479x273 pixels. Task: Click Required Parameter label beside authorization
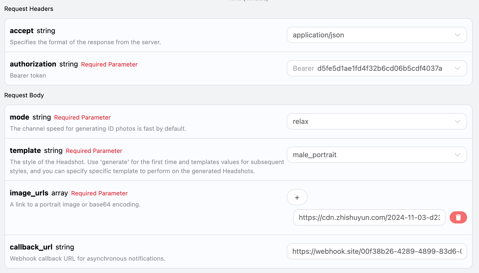pos(109,64)
